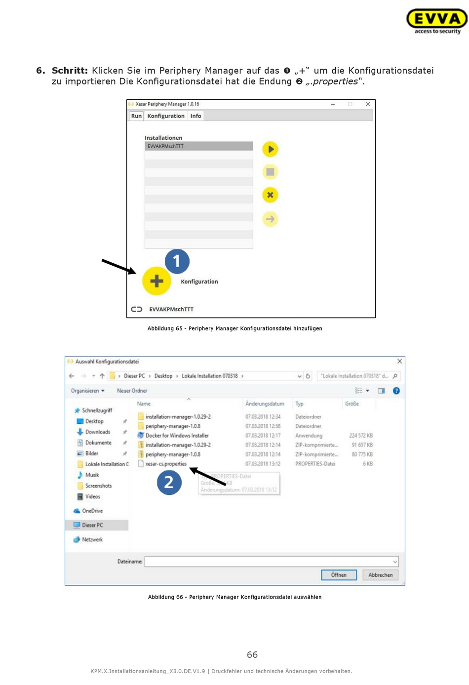Click the yellow stop button in Periphery Manager
Viewport: 469px width, 685px height.
270,172
